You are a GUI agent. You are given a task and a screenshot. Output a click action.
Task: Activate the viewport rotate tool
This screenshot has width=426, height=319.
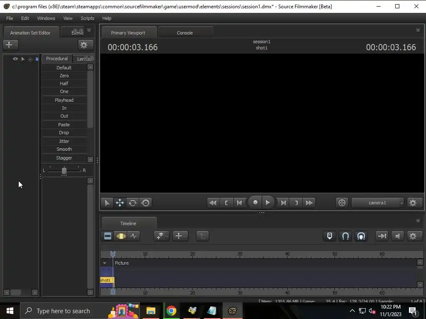pos(133,203)
